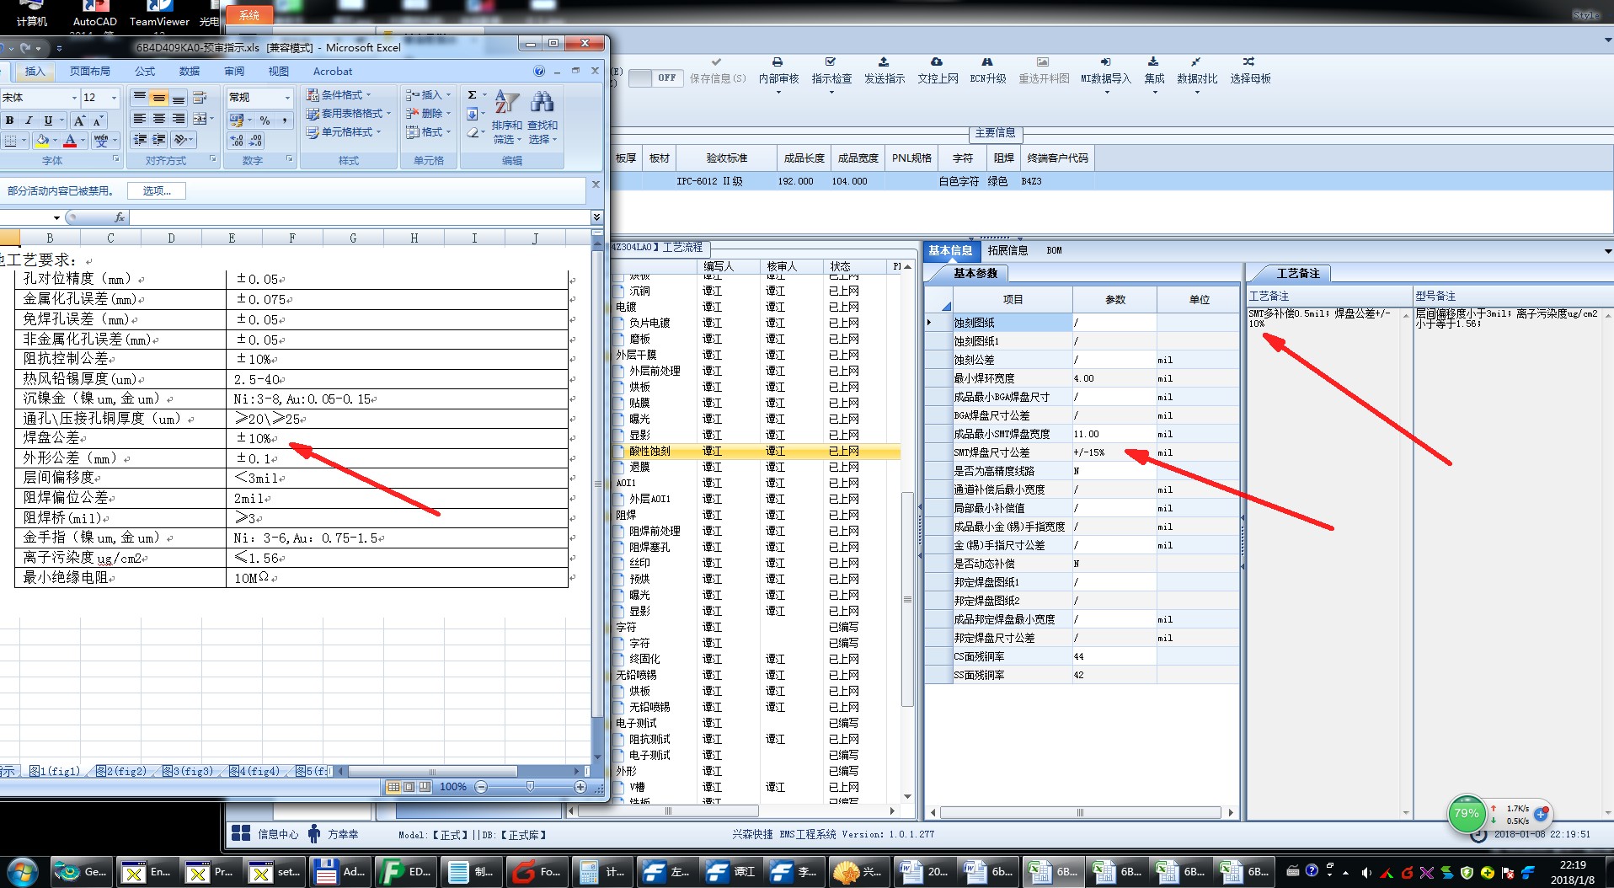Open the 公式 ribbon tab
The width and height of the screenshot is (1614, 888).
[x=145, y=72]
